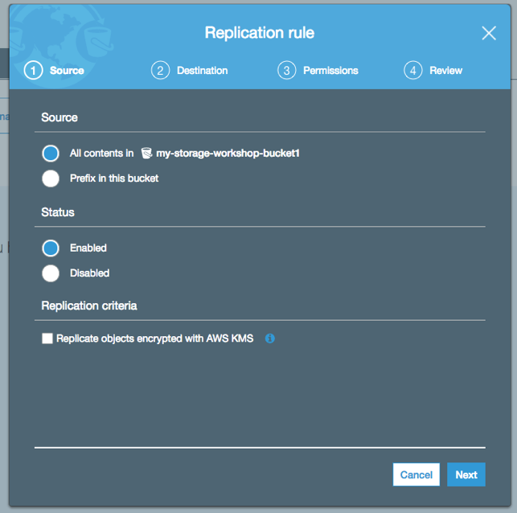Jump to the Review step tab
Viewport: 517px width, 513px height.
pyautogui.click(x=445, y=71)
